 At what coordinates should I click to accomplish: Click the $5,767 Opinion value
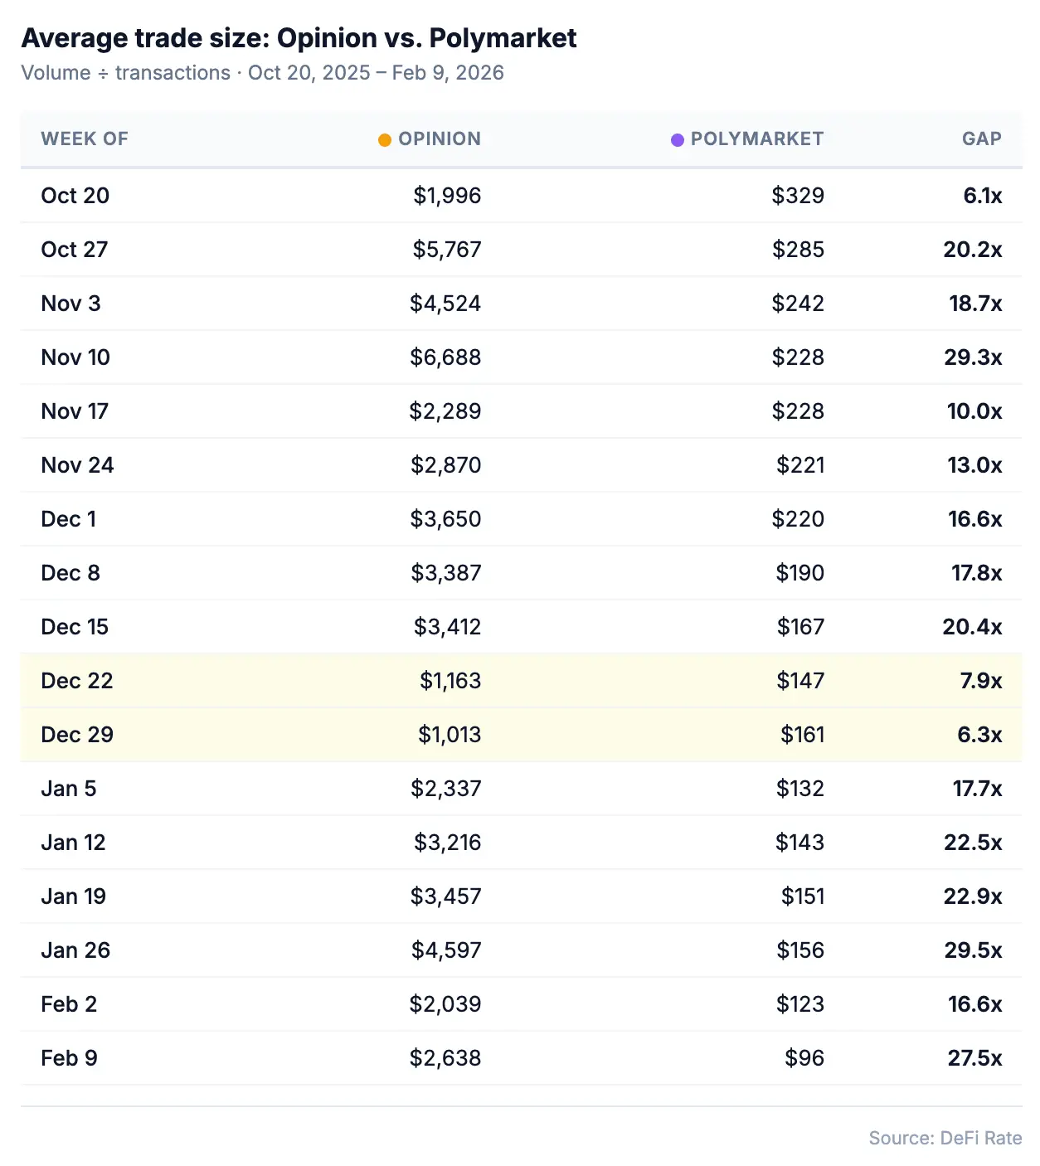coord(447,250)
